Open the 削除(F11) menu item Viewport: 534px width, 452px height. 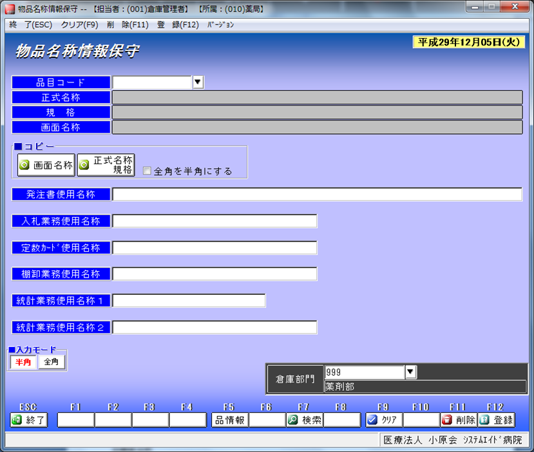(x=128, y=25)
